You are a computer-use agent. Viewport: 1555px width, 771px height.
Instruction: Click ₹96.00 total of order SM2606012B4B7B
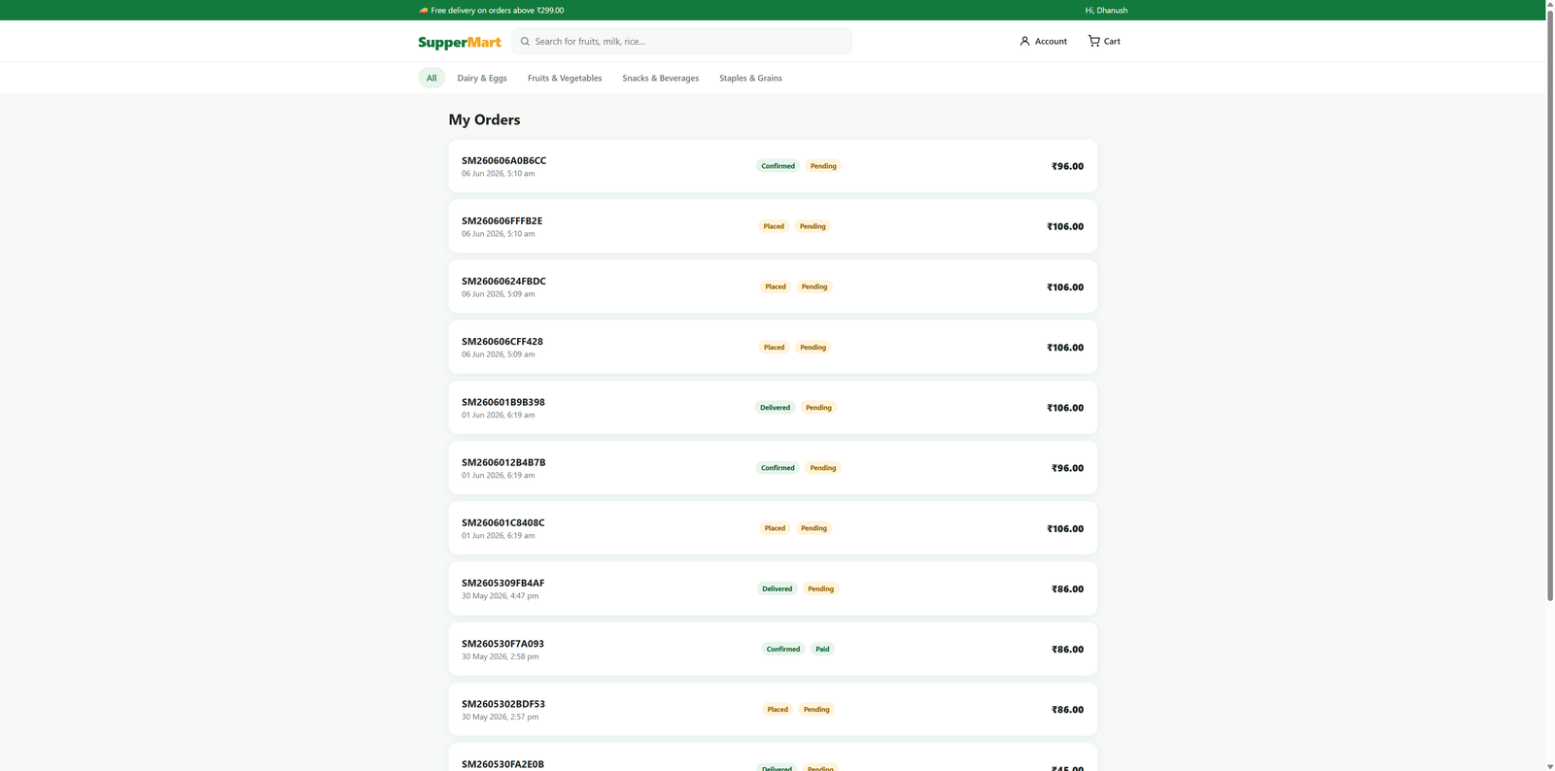click(1067, 468)
